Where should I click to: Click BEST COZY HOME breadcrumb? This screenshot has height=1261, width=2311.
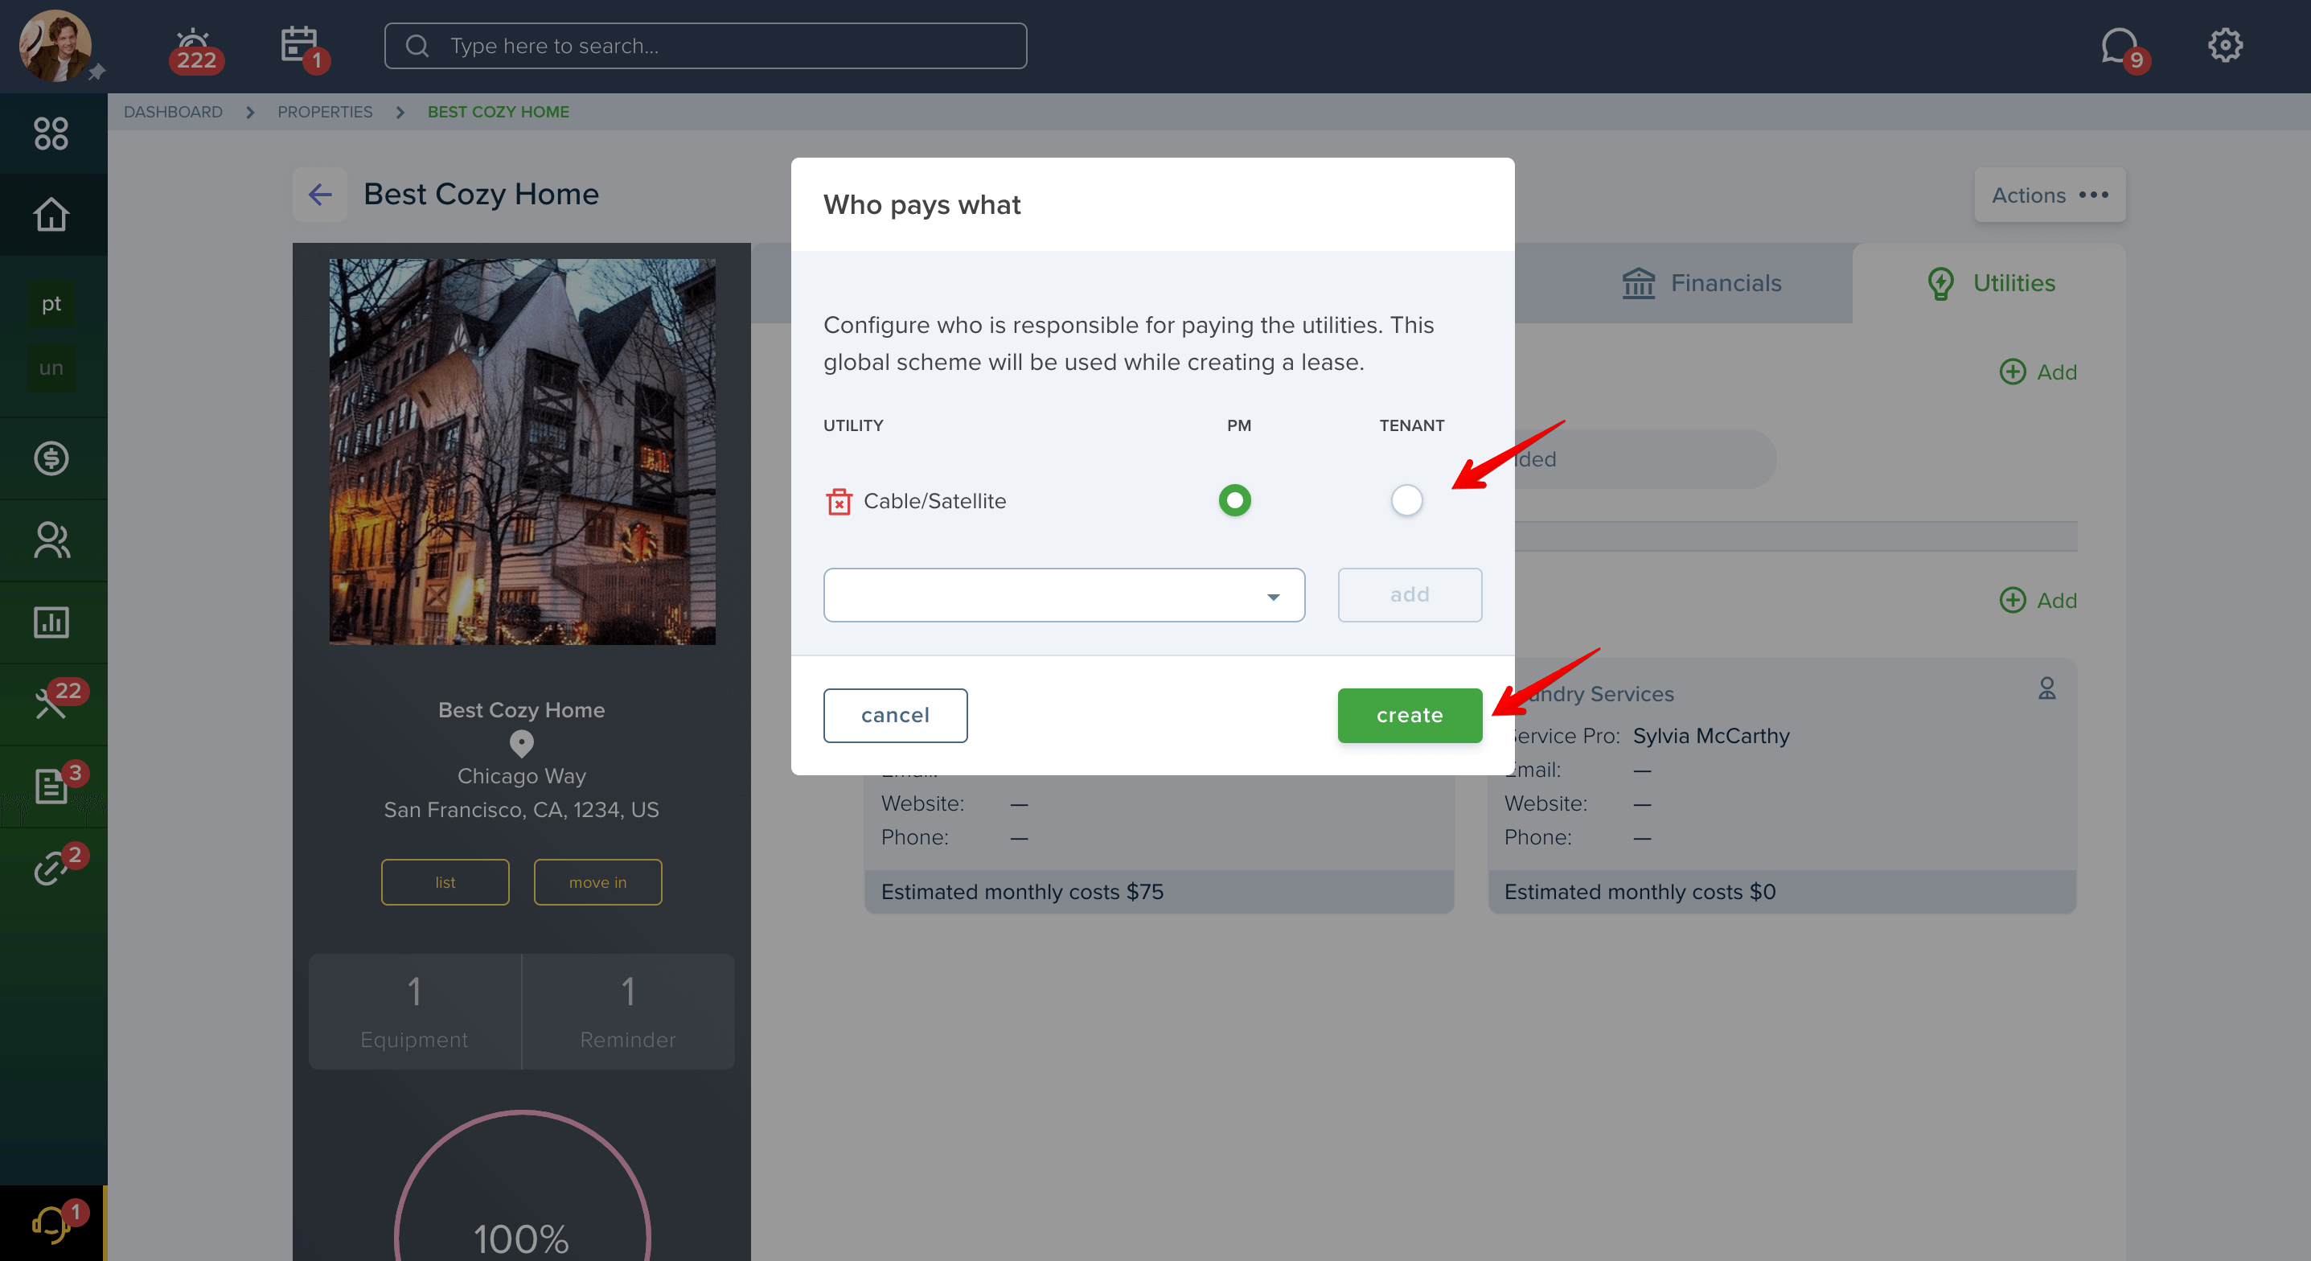click(498, 111)
